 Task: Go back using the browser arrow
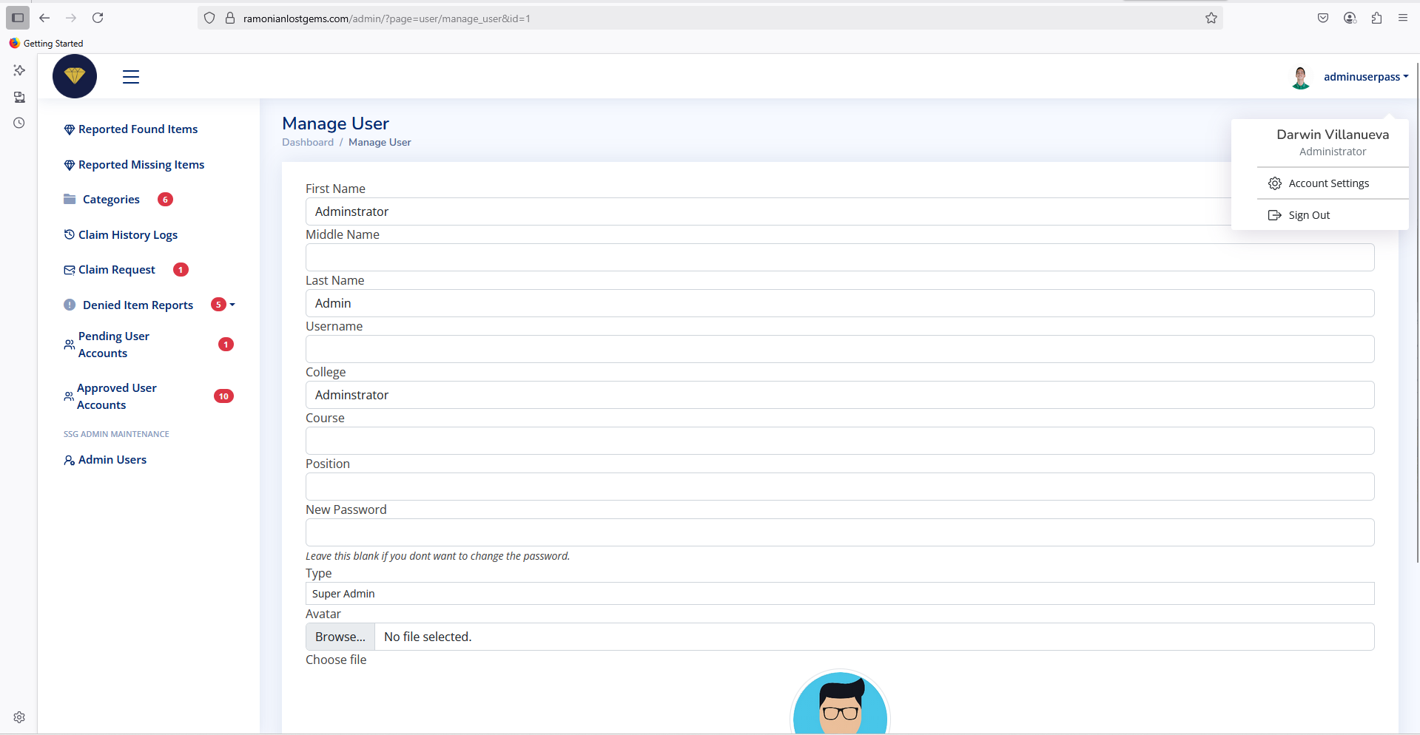pos(44,18)
